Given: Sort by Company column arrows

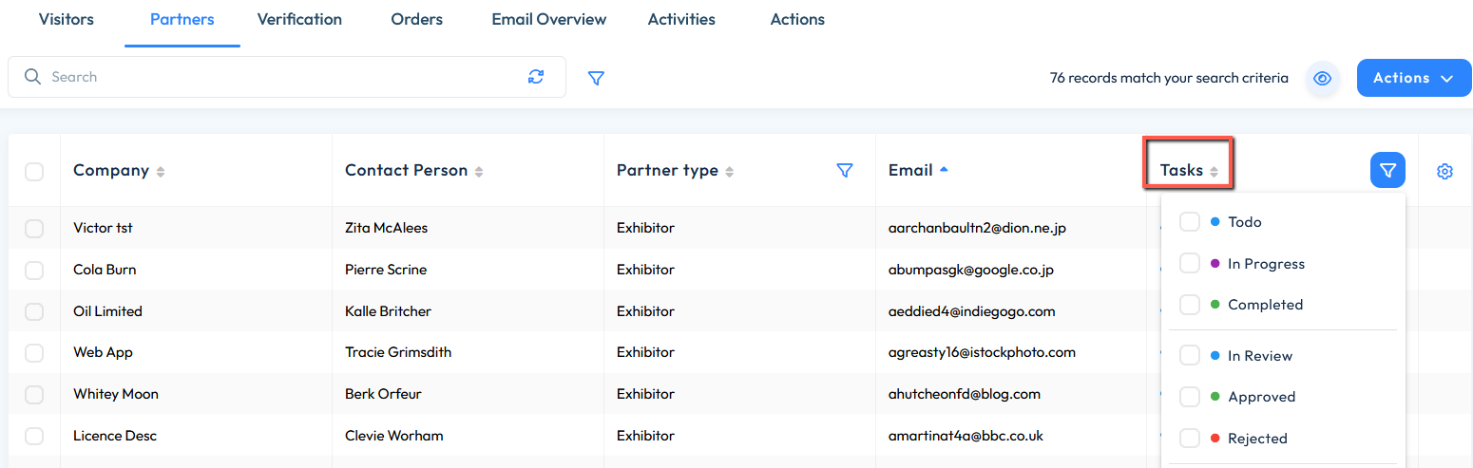Looking at the screenshot, I should [161, 171].
